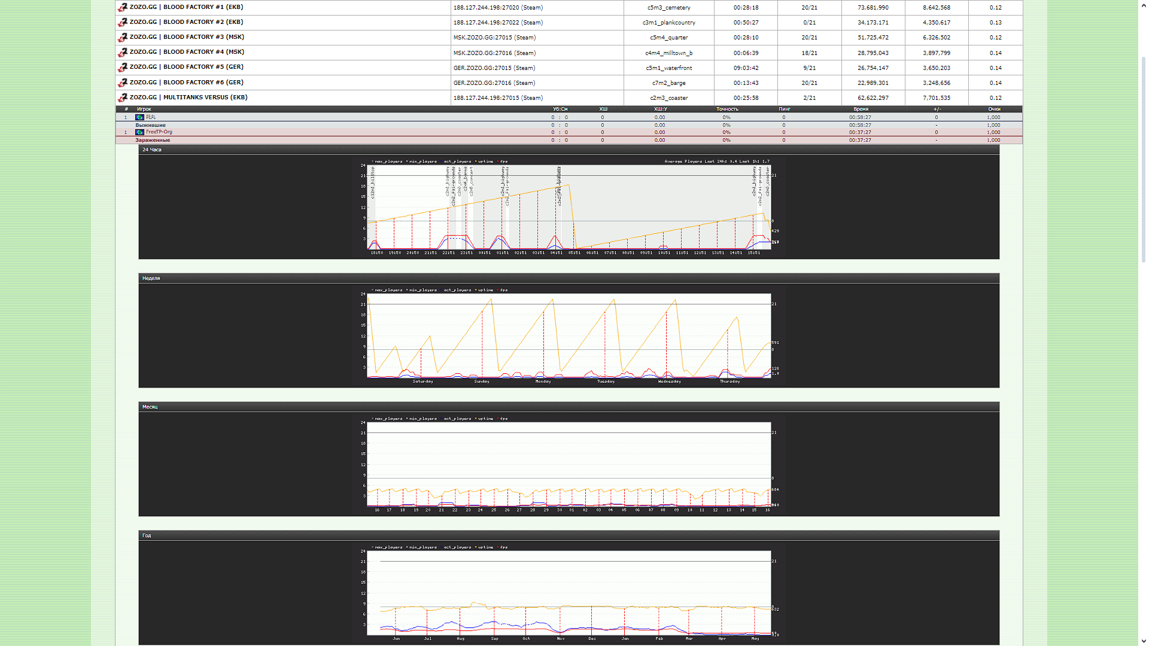1149x646 pixels.
Task: Open the FreeTP-Org player profile
Action: (x=159, y=132)
